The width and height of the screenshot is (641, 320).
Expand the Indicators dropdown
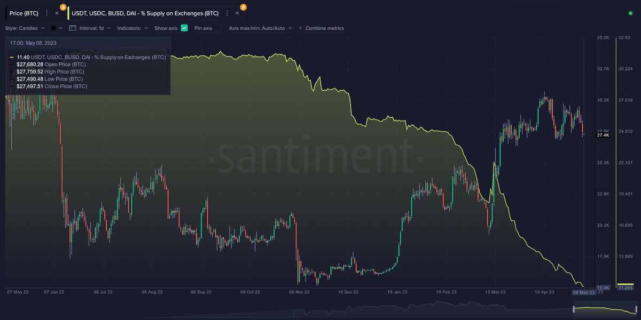(x=132, y=28)
